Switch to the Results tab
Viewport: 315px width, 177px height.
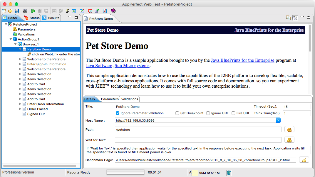(51, 18)
